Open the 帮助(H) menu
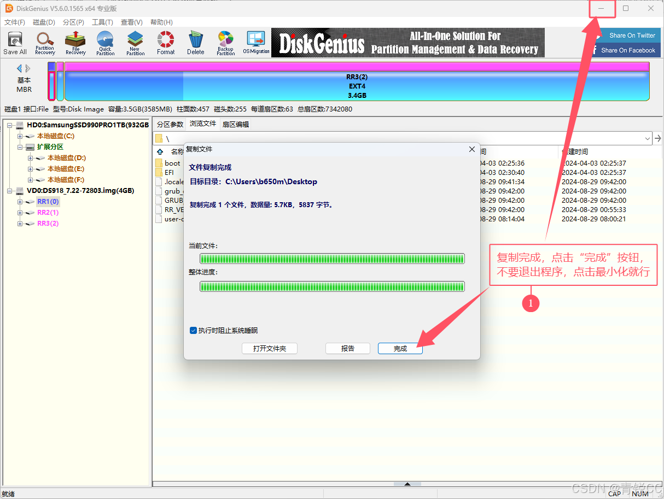This screenshot has height=499, width=664. 161,22
